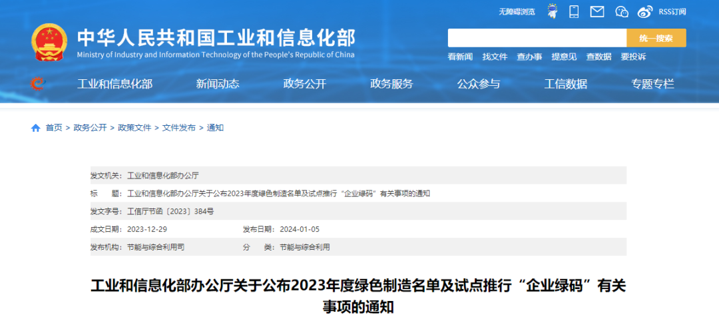Screen dimensions: 719x329
Task: Go to 首页 in breadcrumb
Action: [x=54, y=128]
